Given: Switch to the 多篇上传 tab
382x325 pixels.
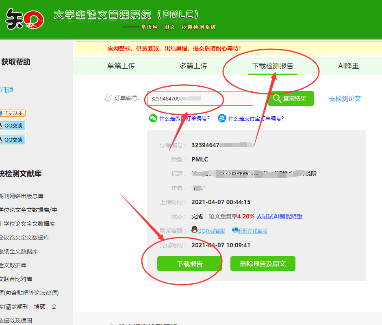Looking at the screenshot, I should [x=193, y=66].
